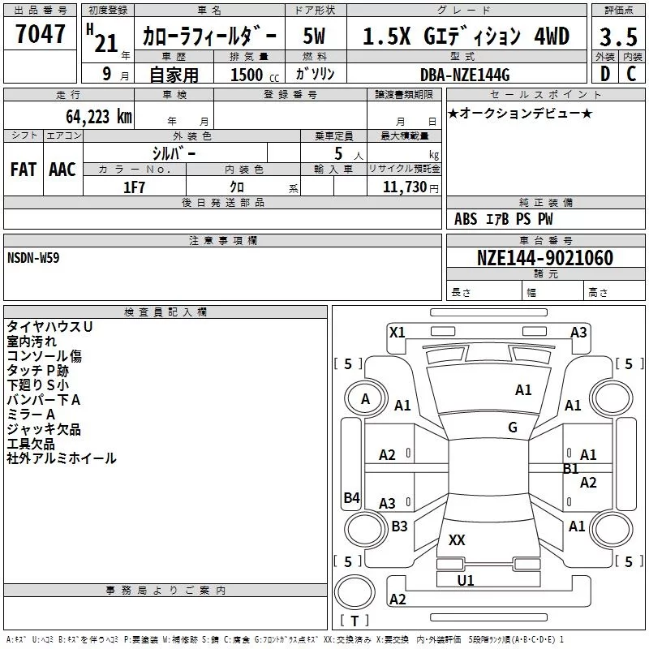The image size is (649, 649).
Task: Select the fuel type ガソリン
Action: pos(315,74)
